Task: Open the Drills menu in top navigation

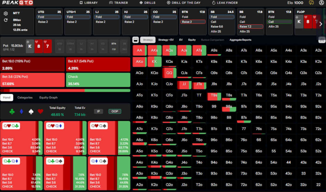Action: point(147,3)
